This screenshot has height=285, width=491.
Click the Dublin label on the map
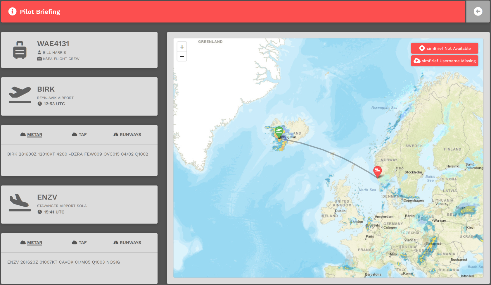coord(340,211)
